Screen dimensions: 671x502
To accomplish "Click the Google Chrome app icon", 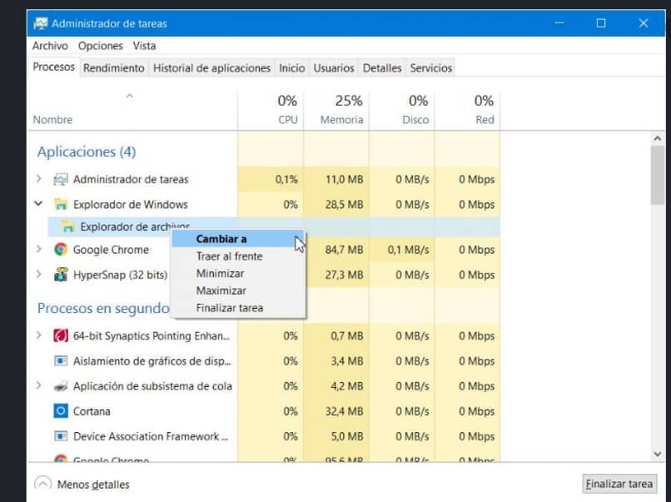I will (60, 250).
